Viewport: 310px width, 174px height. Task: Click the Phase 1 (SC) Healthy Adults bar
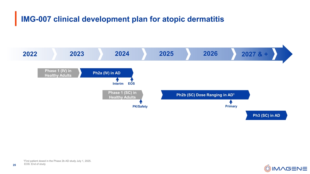pos(122,95)
